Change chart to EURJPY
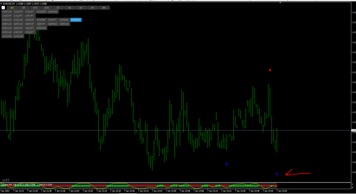This screenshot has height=194, width=356. (53, 20)
